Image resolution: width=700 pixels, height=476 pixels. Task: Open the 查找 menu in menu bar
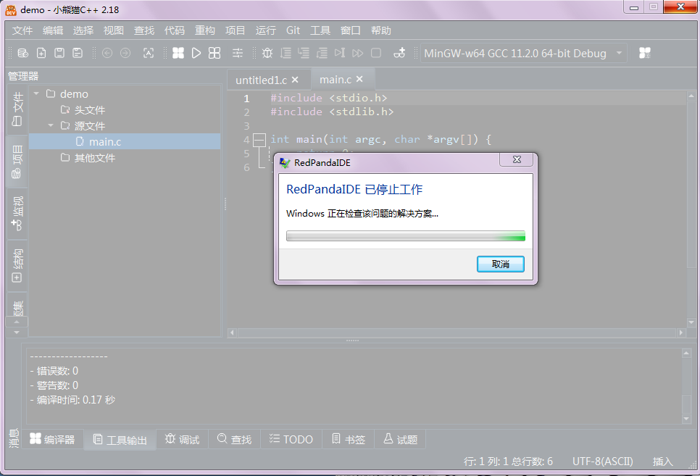143,30
